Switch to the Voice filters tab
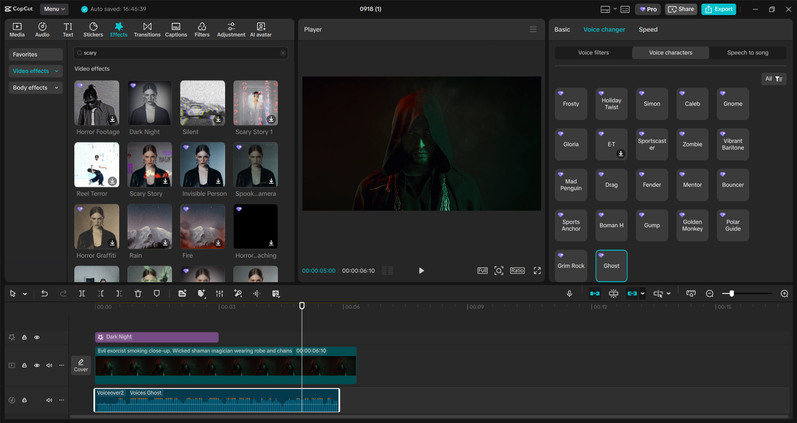Screen dimensions: 797x423 [x=593, y=52]
